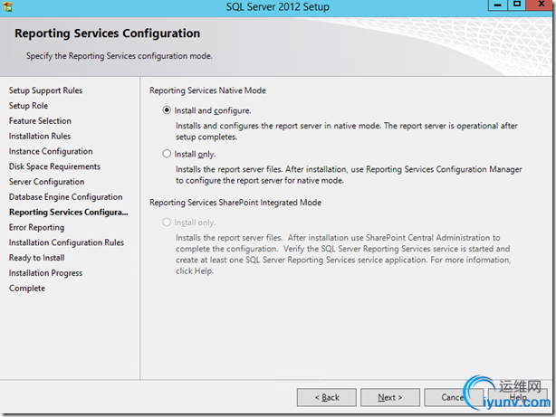Open Disk Space Requirements step

pos(54,166)
